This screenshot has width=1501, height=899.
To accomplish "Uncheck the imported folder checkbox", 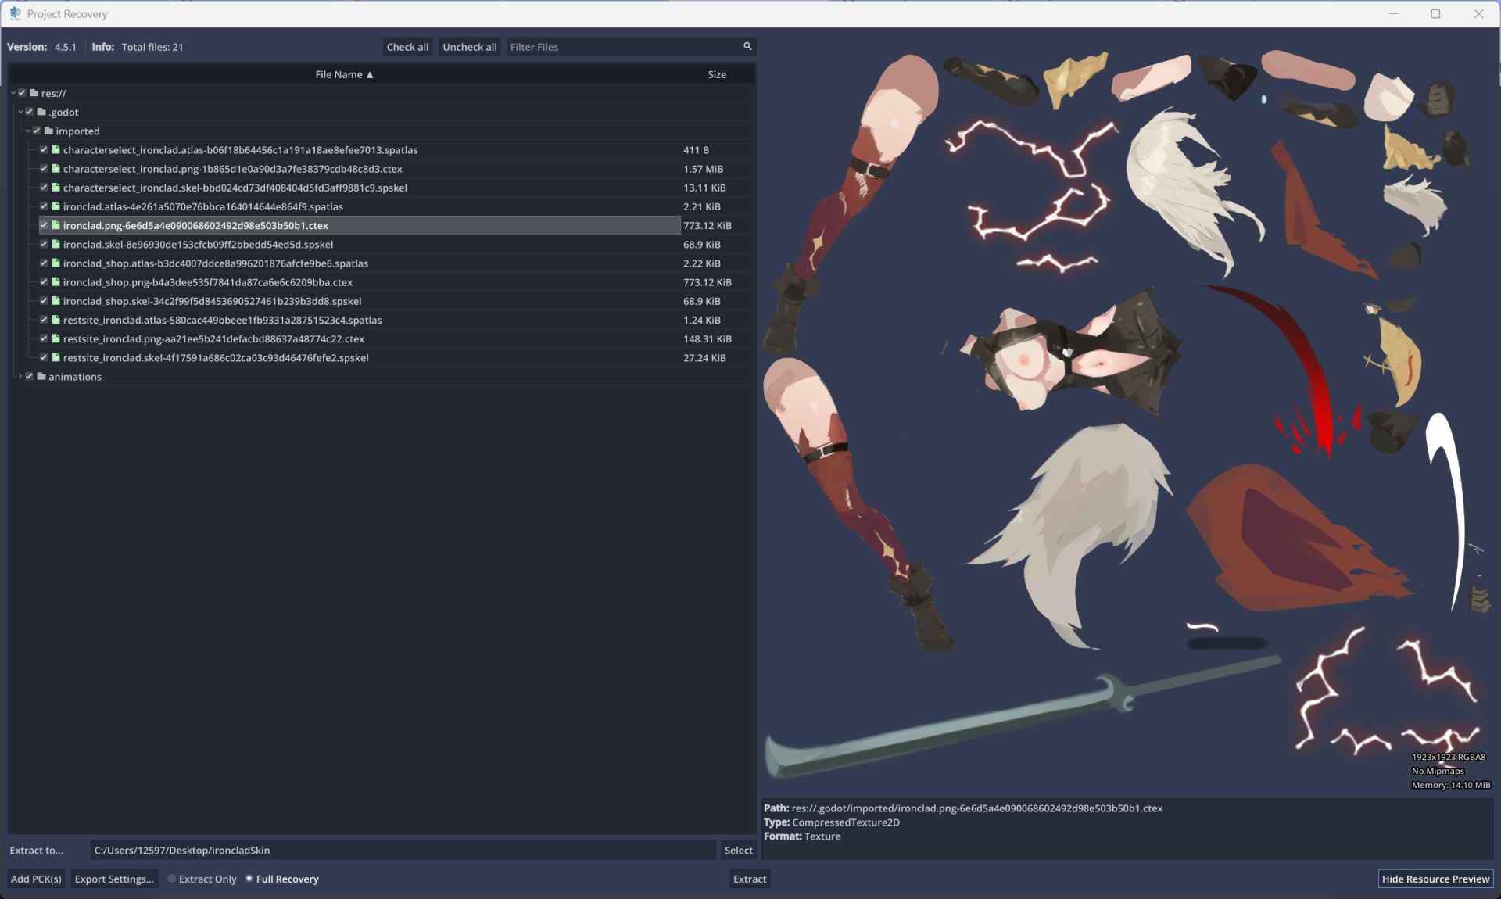I will pyautogui.click(x=37, y=131).
